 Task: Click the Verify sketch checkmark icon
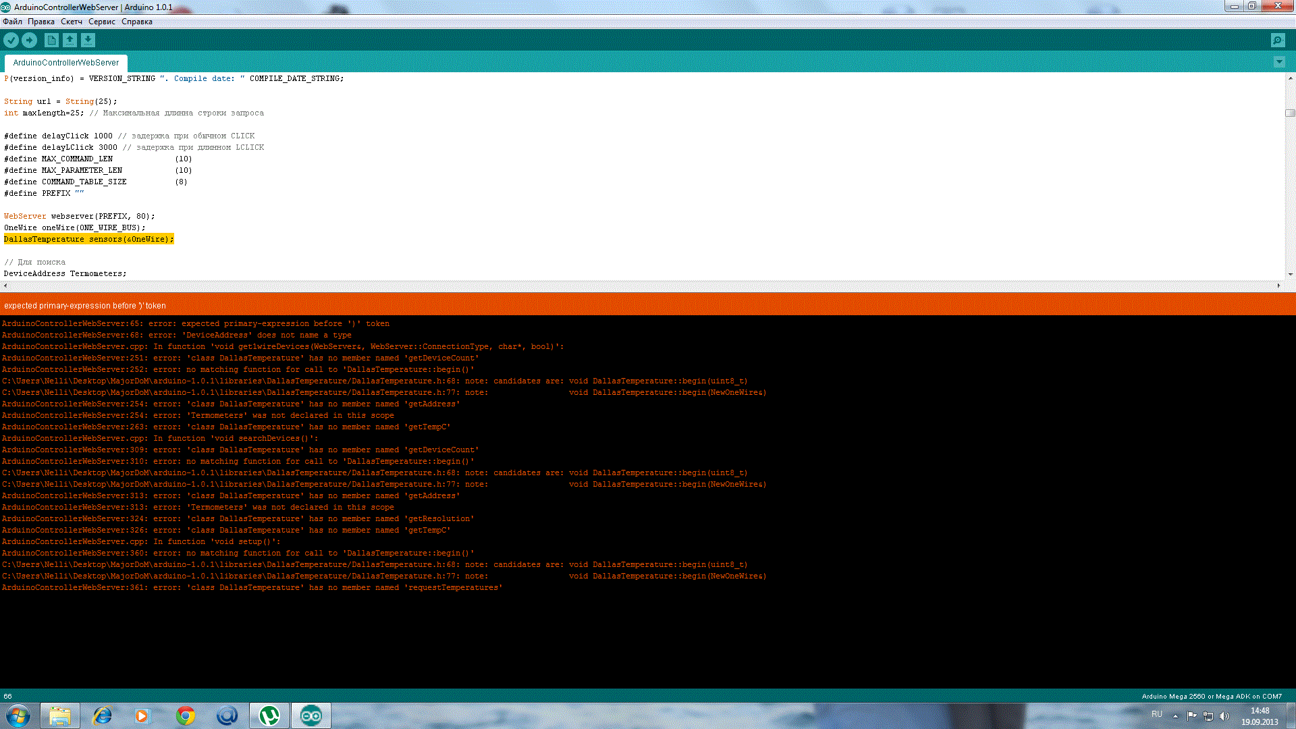11,40
